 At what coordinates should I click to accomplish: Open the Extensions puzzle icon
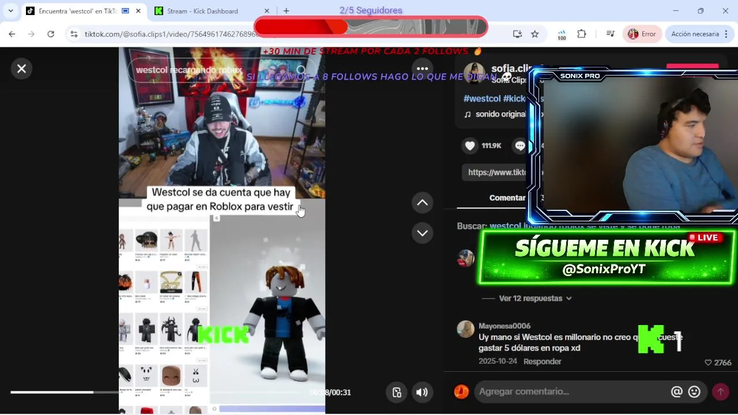tap(582, 34)
